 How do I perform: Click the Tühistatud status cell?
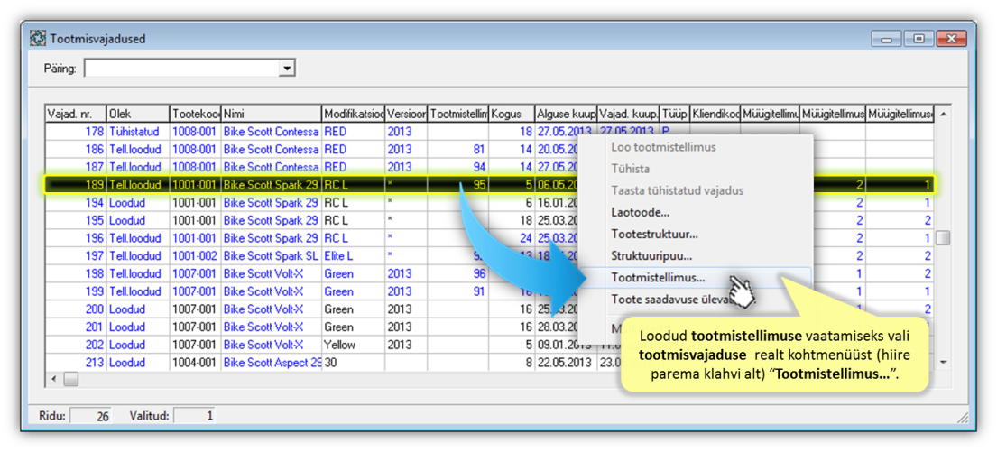pyautogui.click(x=138, y=132)
